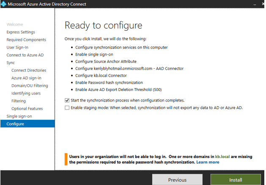Open the Sync section in sidebar
The height and width of the screenshot is (185, 266).
pyautogui.click(x=11, y=62)
